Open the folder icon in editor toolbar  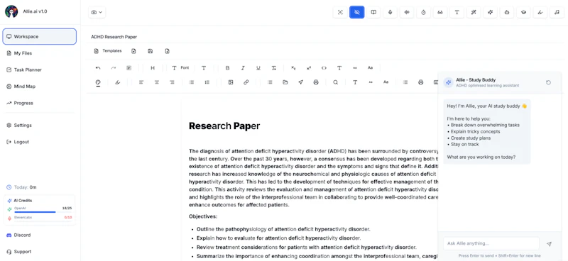point(285,82)
